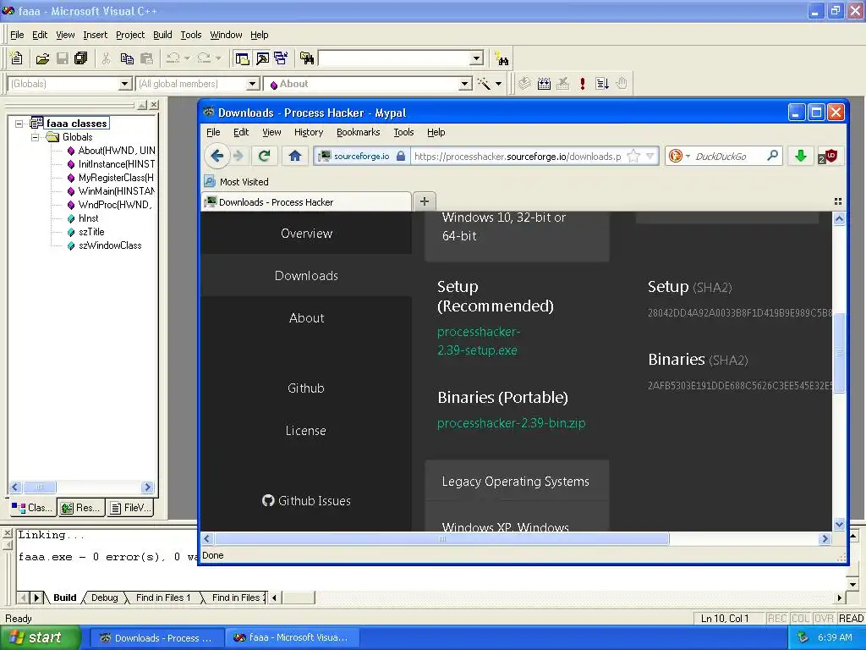Click the Back arrow in Mypal browser
This screenshot has height=650, width=866.
tap(217, 156)
